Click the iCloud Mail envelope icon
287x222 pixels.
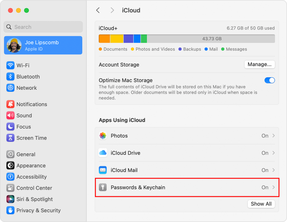pos(103,170)
